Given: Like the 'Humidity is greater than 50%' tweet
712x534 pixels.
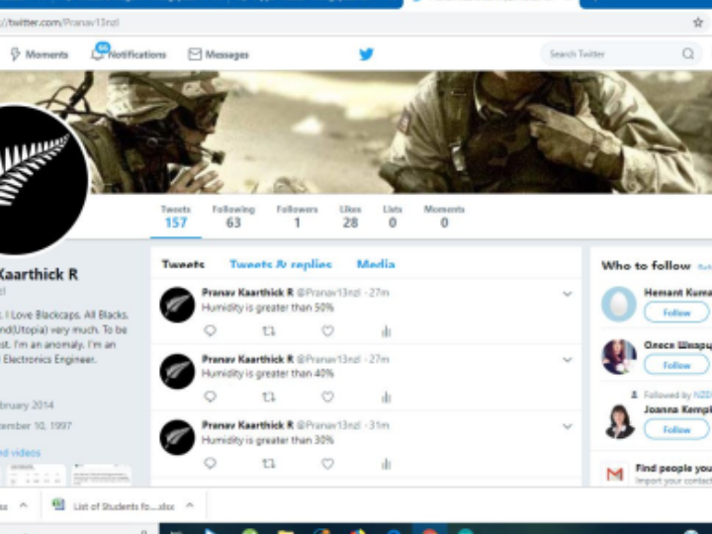Looking at the screenshot, I should tap(327, 331).
